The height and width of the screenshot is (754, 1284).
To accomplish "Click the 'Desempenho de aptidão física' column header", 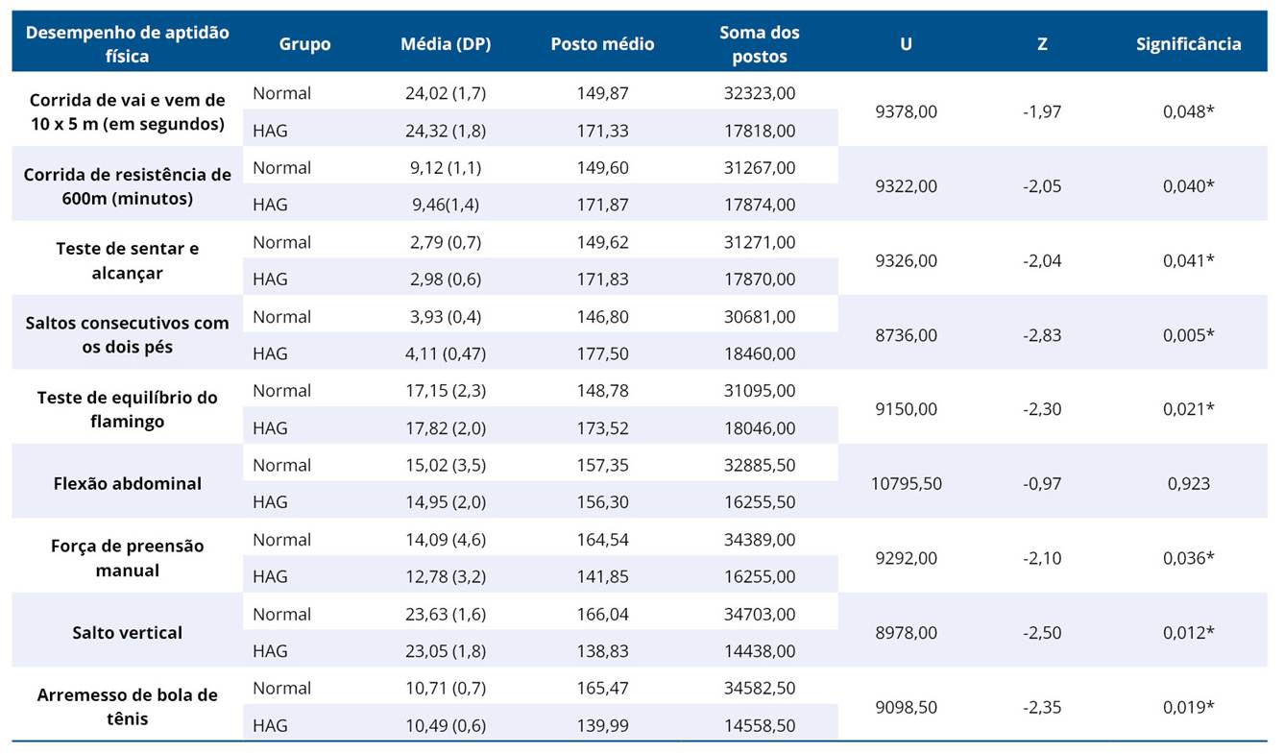I will pyautogui.click(x=127, y=44).
